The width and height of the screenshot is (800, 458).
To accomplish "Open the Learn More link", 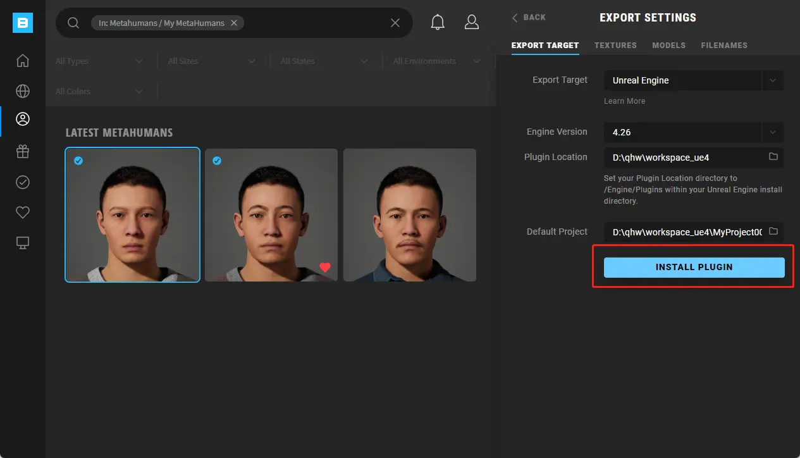I will click(x=624, y=101).
